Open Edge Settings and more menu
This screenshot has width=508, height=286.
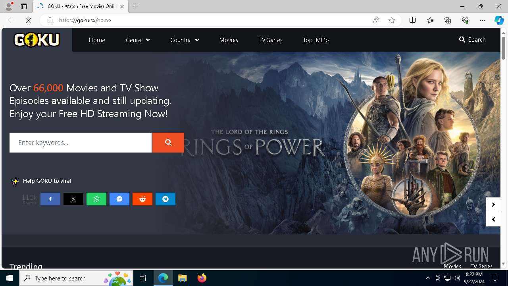[483, 20]
